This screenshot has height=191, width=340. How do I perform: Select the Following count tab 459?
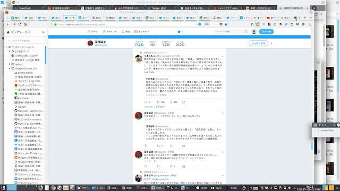(x=152, y=44)
